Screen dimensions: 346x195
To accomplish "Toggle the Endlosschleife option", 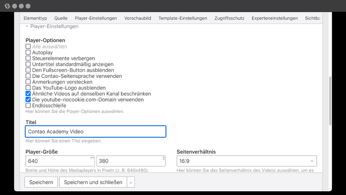I will 28,105.
